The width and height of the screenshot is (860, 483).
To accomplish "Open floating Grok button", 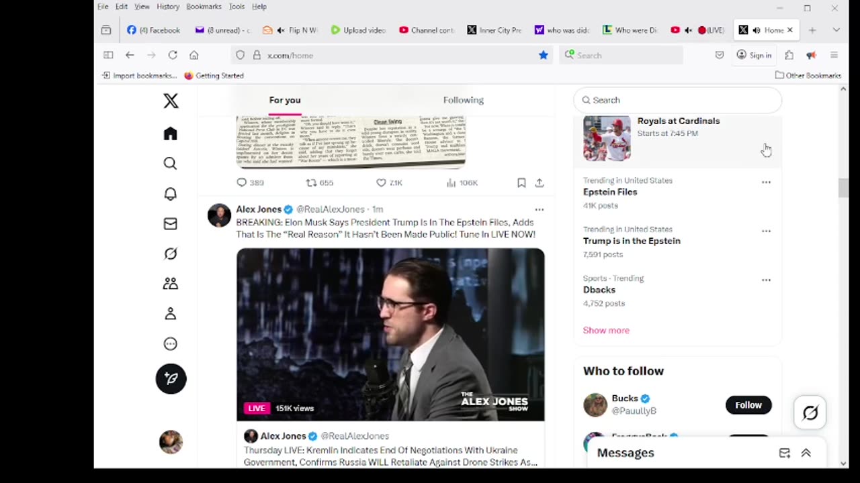I will click(810, 413).
